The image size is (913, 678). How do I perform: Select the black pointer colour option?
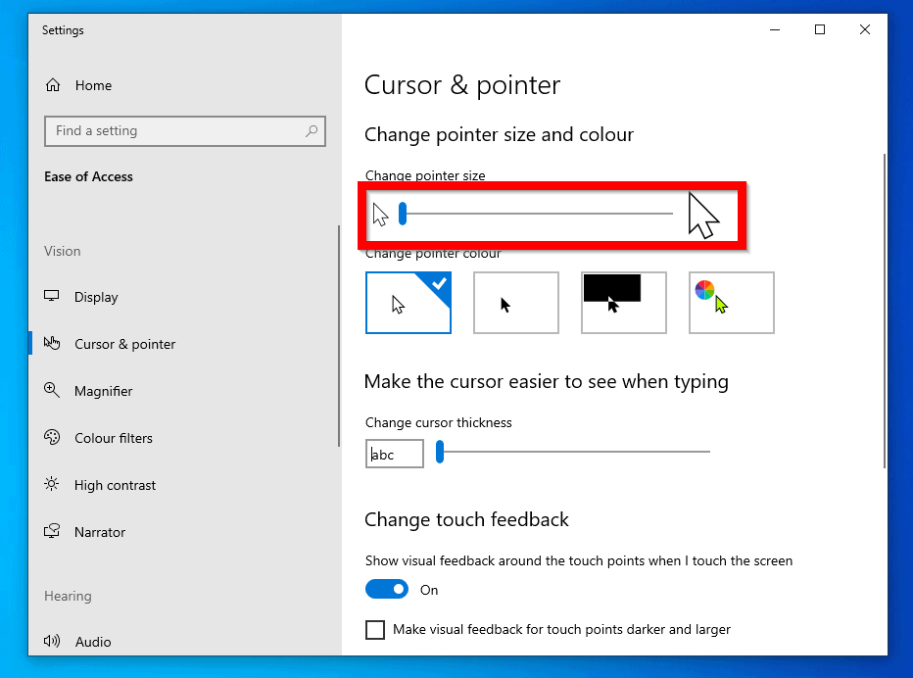(x=516, y=303)
